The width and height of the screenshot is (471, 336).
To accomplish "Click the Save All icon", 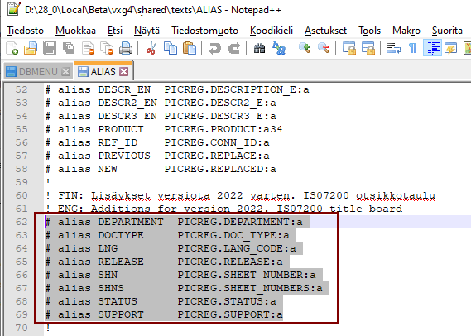I will click(x=69, y=48).
